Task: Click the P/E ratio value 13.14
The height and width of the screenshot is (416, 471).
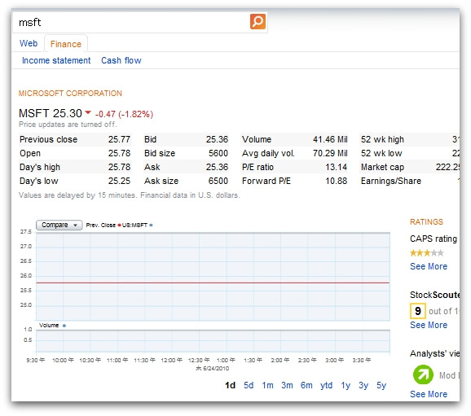Action: pos(336,167)
